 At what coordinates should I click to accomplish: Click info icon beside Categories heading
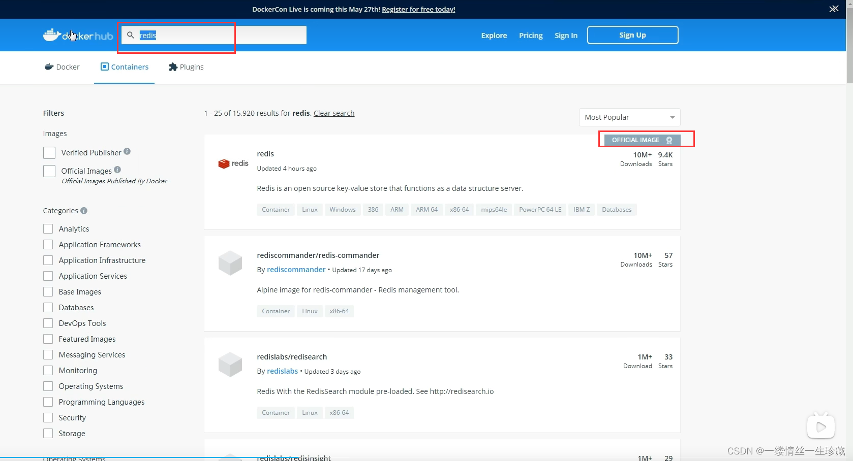84,210
